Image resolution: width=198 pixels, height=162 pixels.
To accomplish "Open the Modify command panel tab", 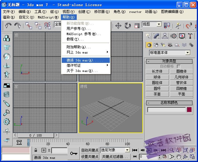I will (157, 36).
